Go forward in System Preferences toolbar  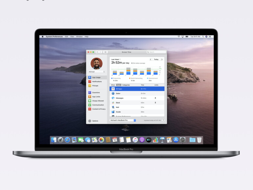[x=101, y=52]
